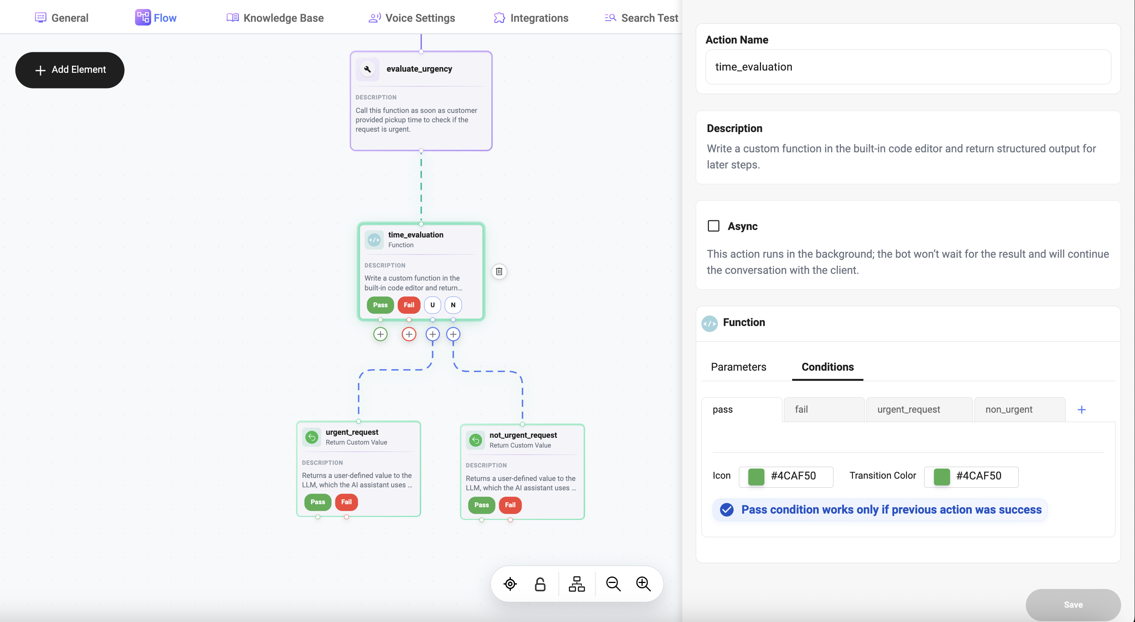Viewport: 1135px width, 622px height.
Task: Select the U output badge on time_evaluation
Action: [432, 305]
